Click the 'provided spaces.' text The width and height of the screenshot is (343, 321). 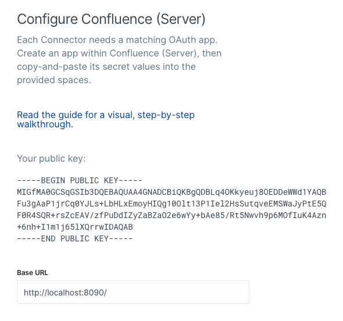(x=54, y=80)
